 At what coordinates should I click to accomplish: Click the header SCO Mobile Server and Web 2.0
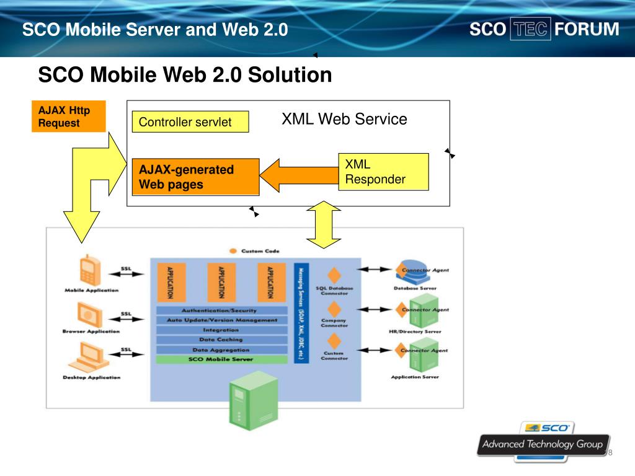155,30
